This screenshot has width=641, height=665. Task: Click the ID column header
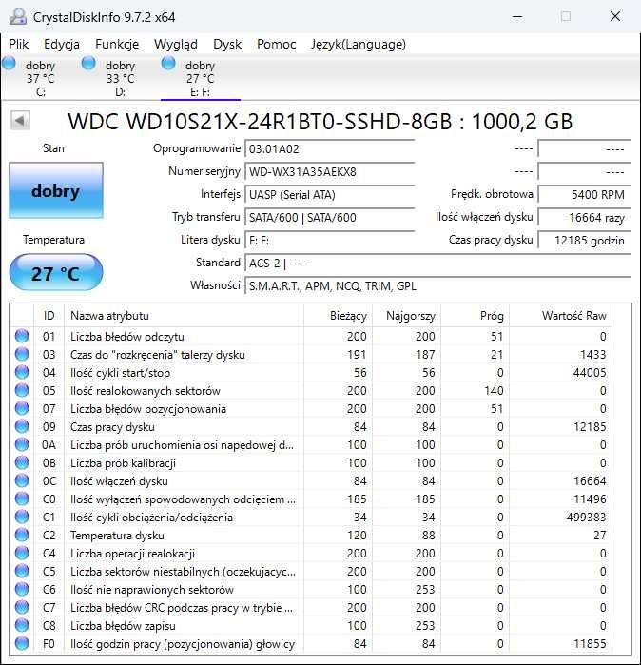(x=49, y=316)
